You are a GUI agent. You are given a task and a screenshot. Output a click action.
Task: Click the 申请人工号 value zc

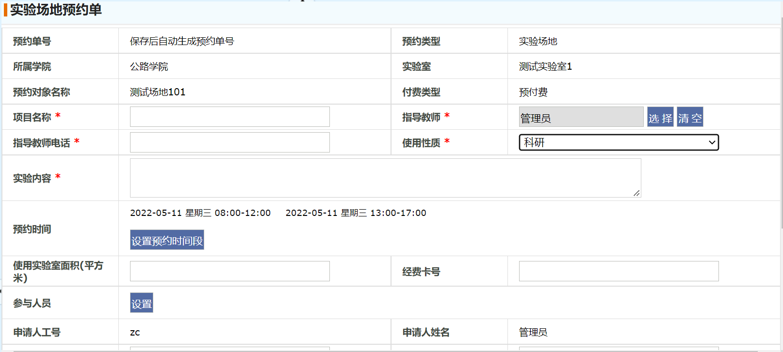(135, 333)
